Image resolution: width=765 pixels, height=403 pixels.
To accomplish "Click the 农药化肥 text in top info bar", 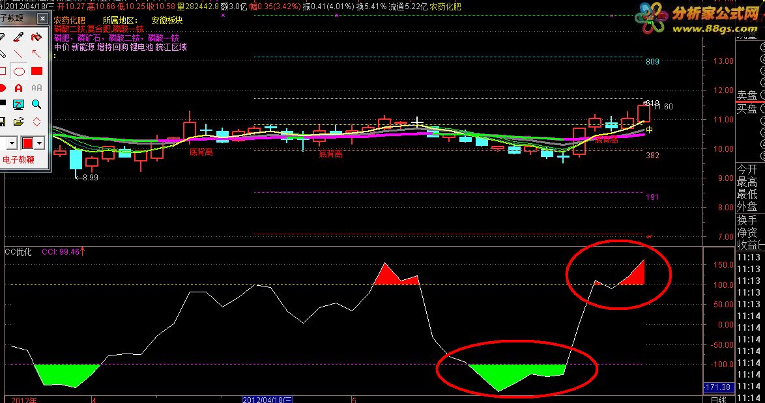I will pyautogui.click(x=446, y=7).
